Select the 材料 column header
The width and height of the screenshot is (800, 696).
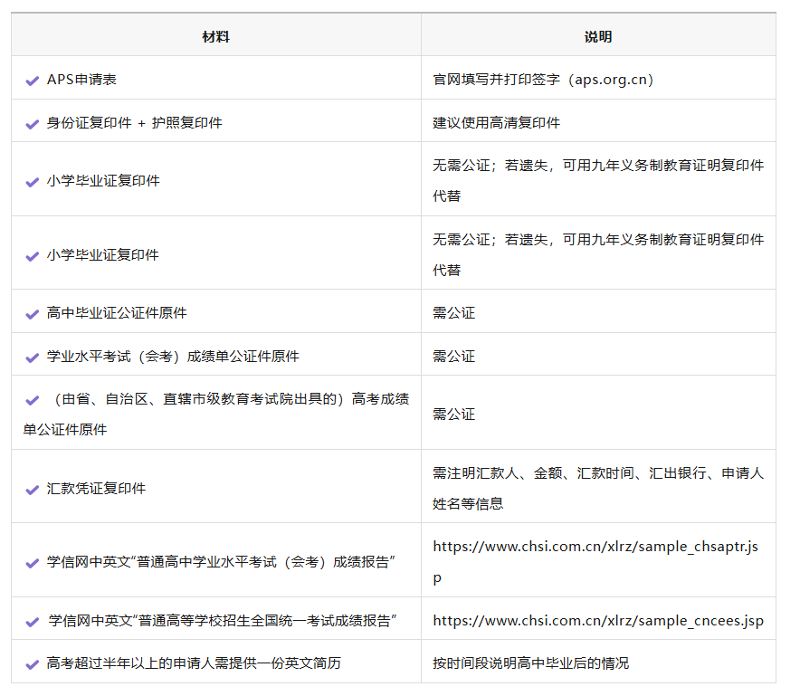click(215, 37)
